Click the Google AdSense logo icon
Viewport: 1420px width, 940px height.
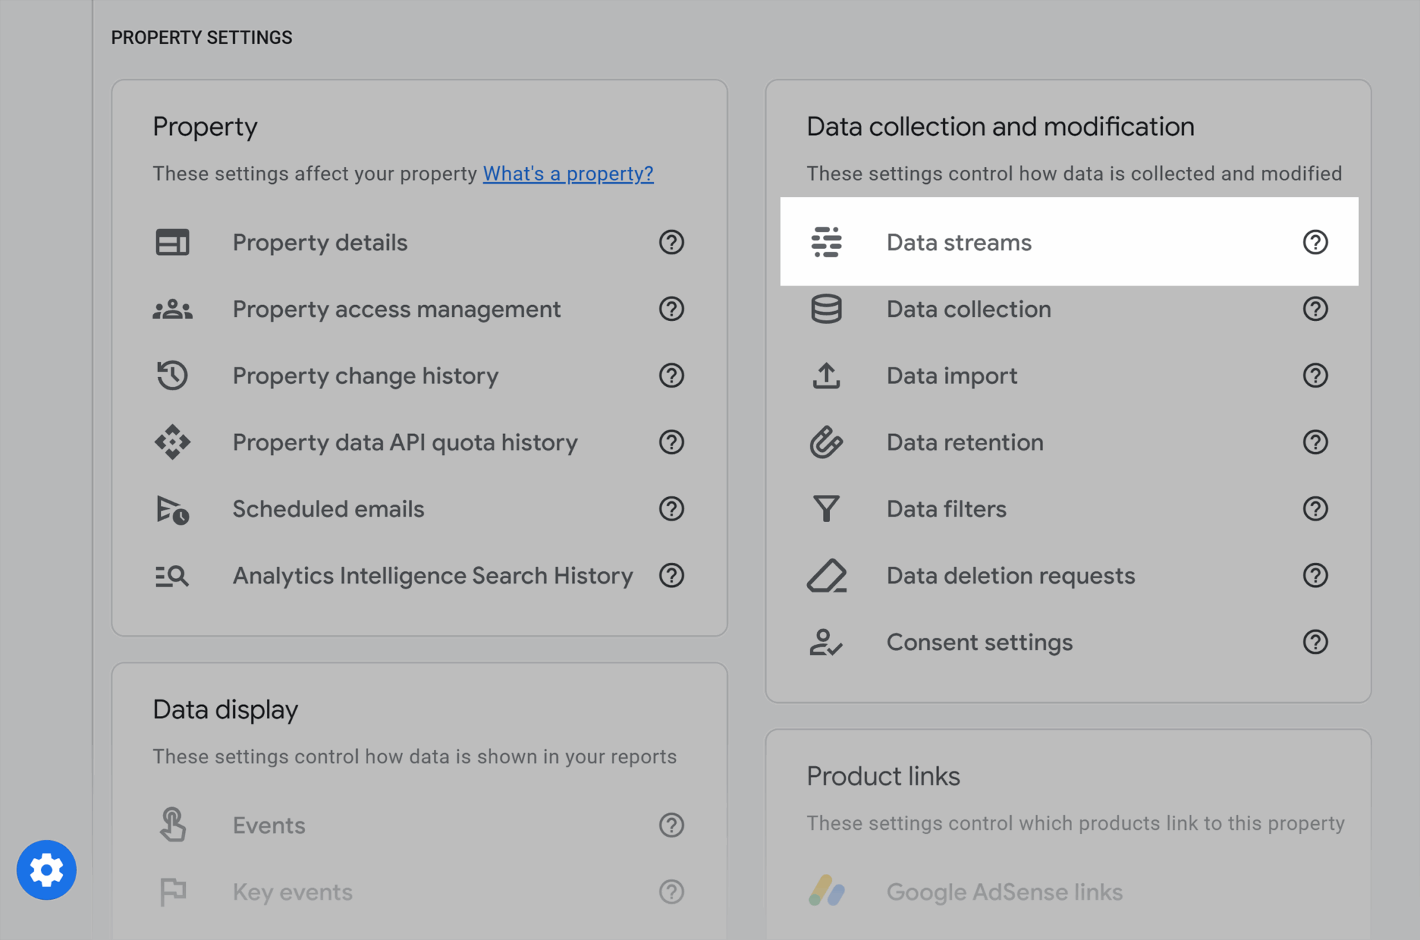tap(826, 891)
